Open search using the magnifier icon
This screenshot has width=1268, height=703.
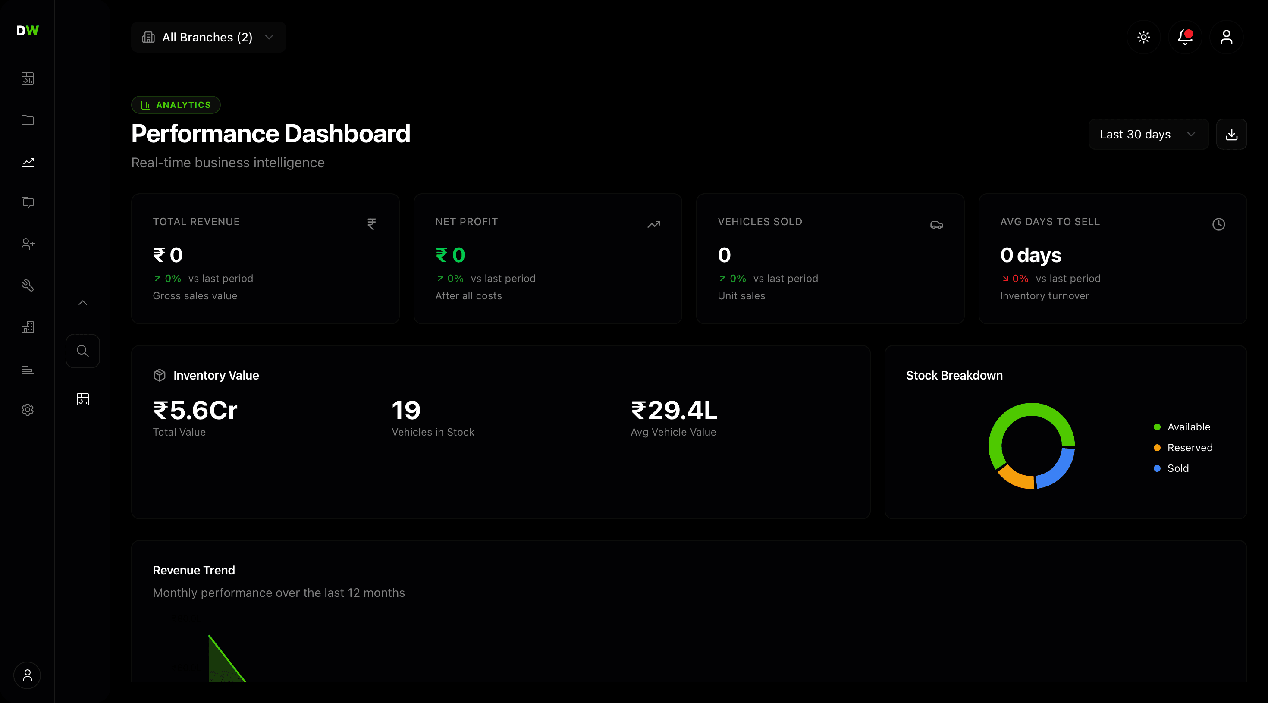83,351
